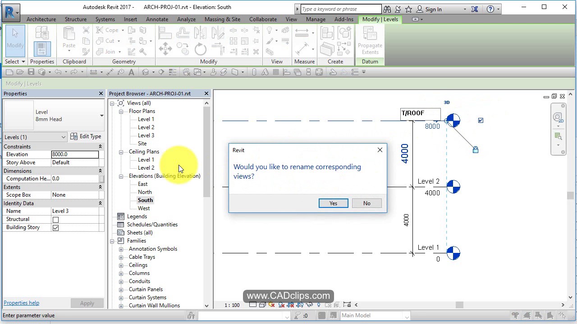The image size is (577, 324).
Task: Click Reveal Hidden Elements lightbulb icon
Action: pyautogui.click(x=318, y=305)
